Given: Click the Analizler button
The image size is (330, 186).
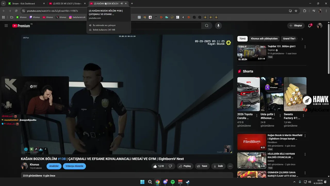Looking at the screenshot, I should 54,166.
